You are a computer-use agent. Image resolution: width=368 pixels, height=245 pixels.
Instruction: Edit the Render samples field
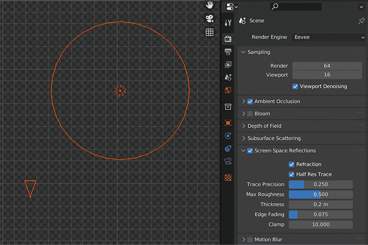pos(327,66)
